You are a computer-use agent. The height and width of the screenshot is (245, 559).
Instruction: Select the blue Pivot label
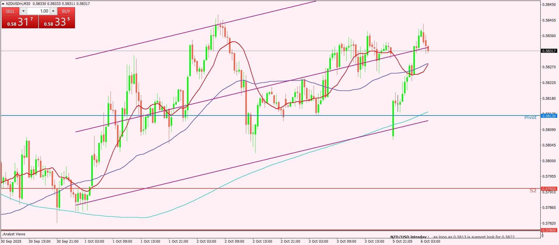pos(530,118)
